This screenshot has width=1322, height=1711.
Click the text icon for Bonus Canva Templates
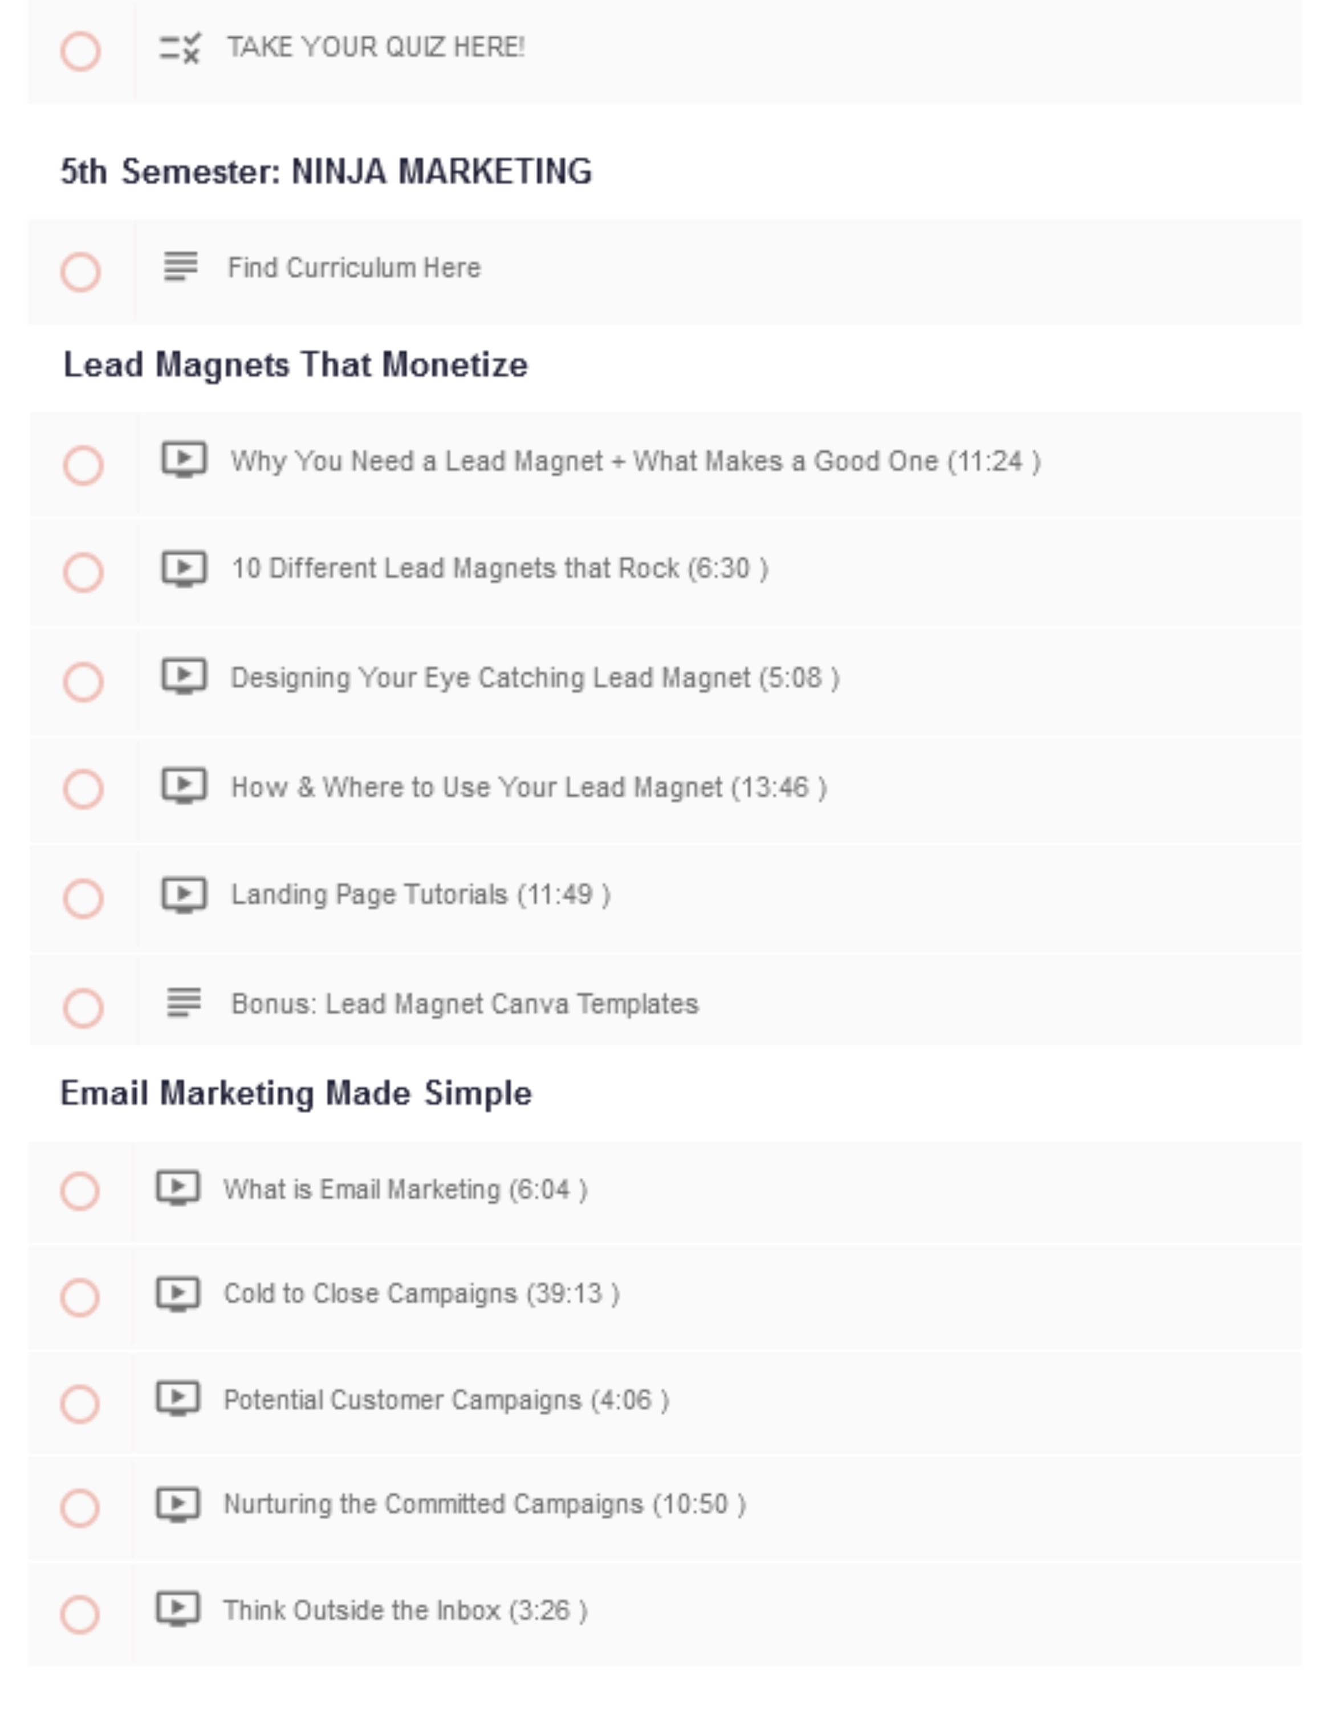(184, 1003)
